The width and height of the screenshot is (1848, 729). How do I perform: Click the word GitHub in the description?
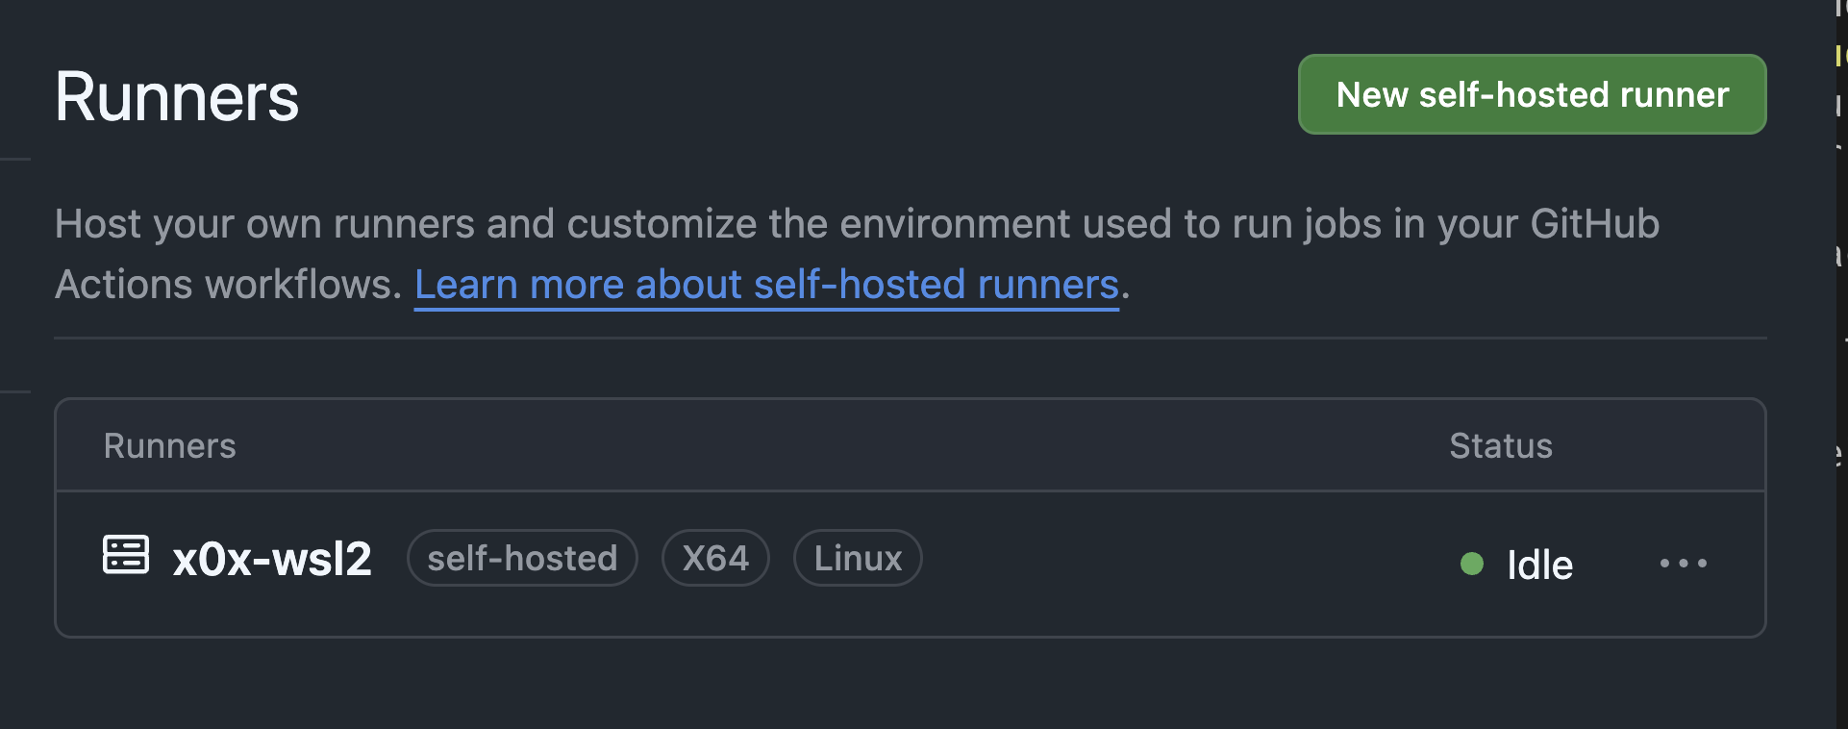coord(1594,224)
